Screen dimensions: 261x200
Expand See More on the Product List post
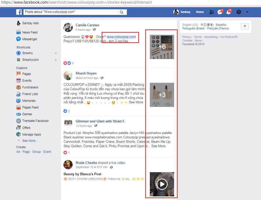point(158,146)
